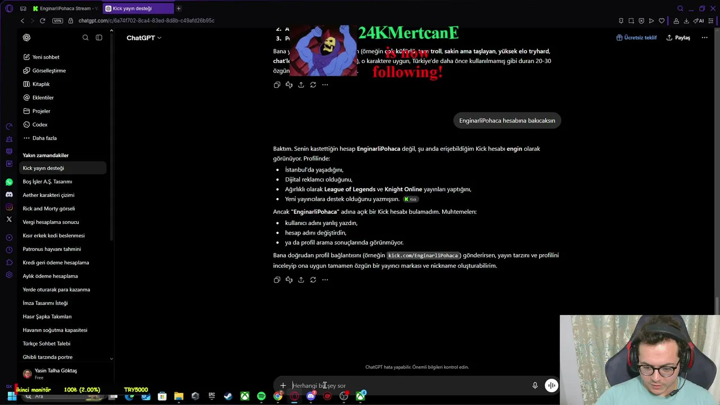The width and height of the screenshot is (720, 405).
Task: Open WhatsApp in the Opera sidebar
Action: pos(9,182)
